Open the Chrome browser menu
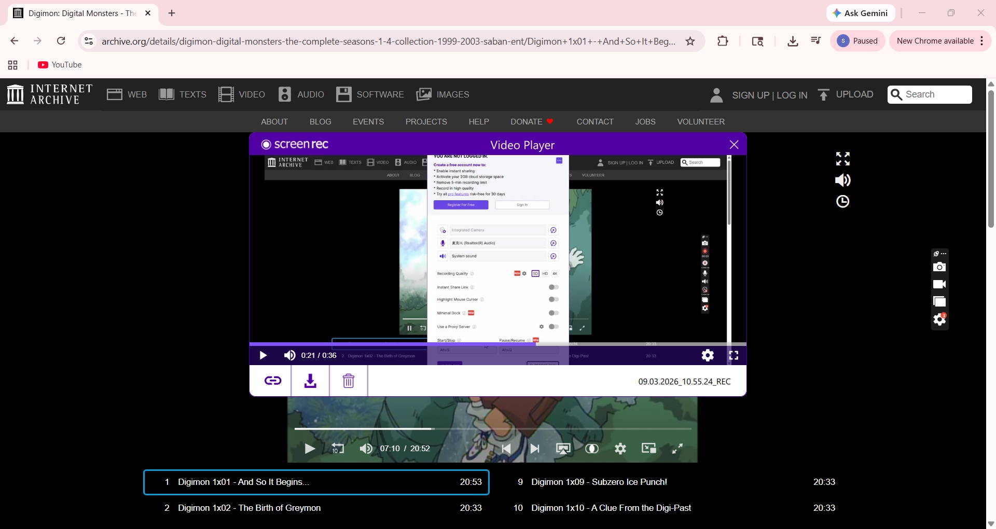 click(982, 41)
